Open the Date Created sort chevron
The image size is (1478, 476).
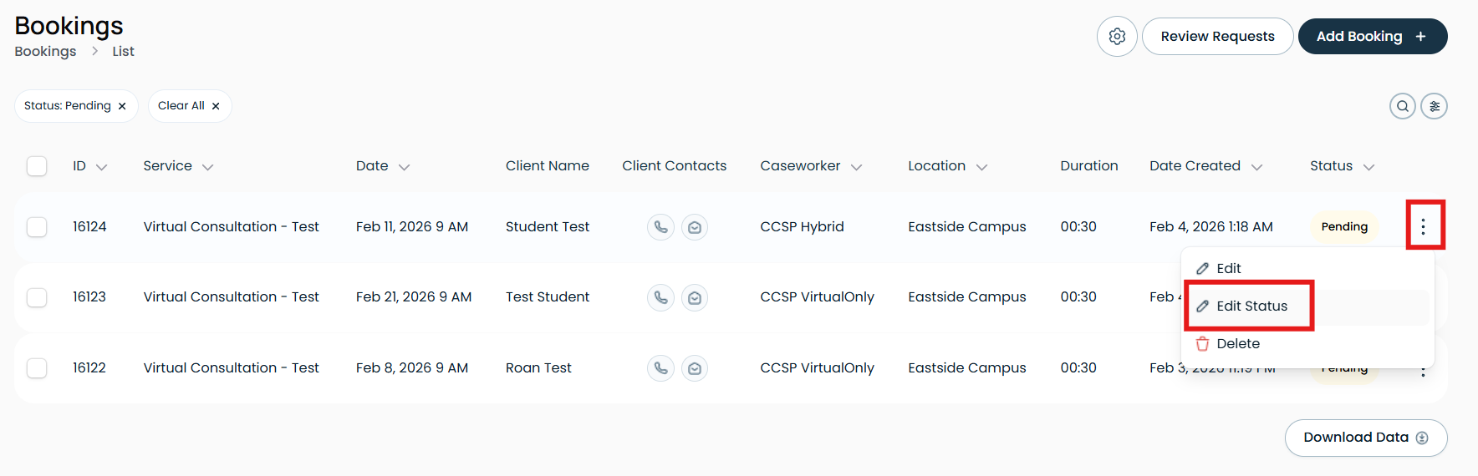point(1256,167)
